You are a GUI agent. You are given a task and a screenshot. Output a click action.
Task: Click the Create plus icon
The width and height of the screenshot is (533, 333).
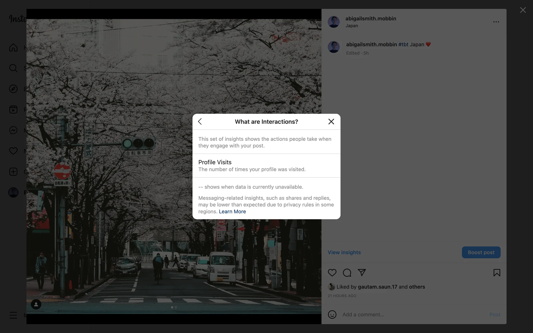13,171
